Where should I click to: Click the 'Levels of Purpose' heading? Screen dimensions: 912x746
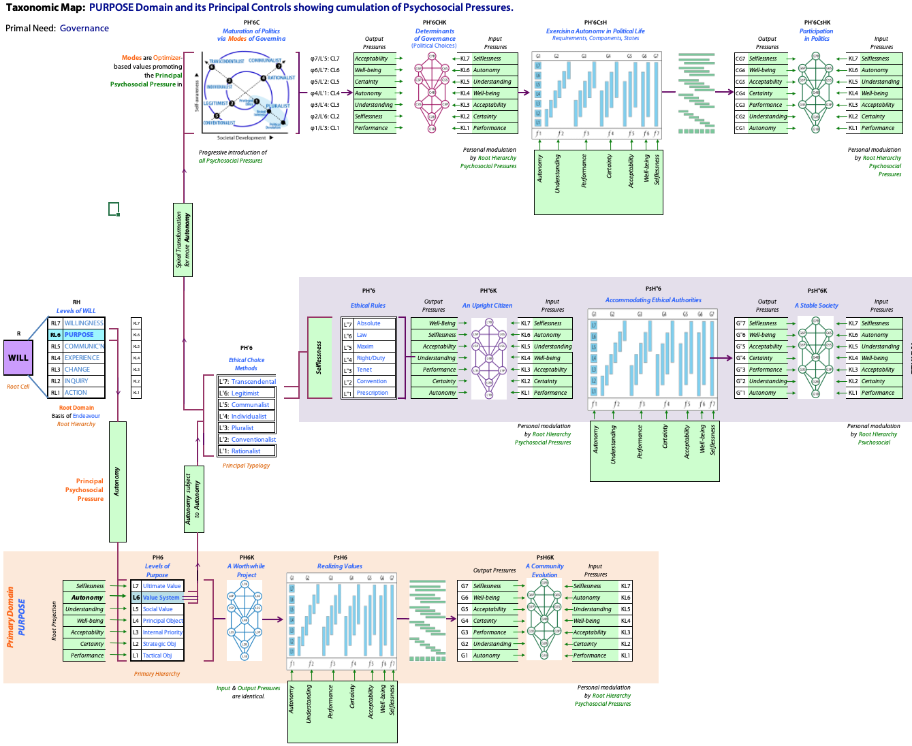click(x=157, y=570)
